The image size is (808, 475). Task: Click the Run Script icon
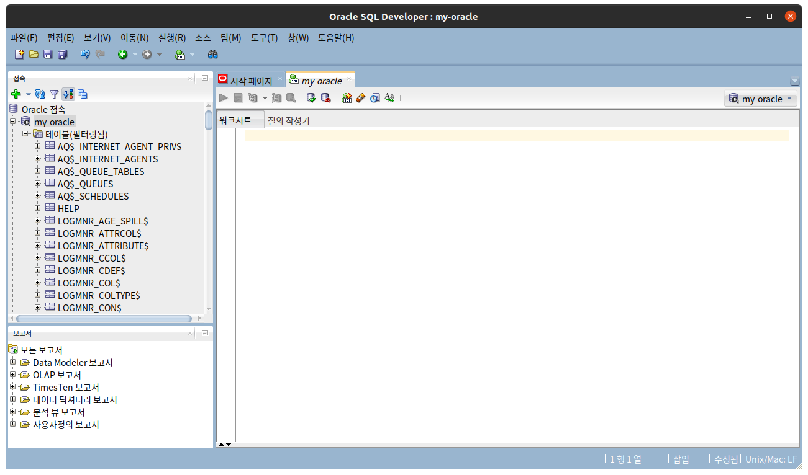coord(238,98)
